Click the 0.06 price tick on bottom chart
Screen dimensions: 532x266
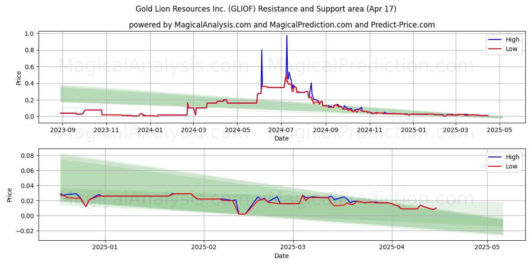click(27, 171)
